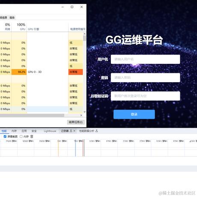Delete the profile with the trash icon

pyautogui.click(x=32, y=137)
